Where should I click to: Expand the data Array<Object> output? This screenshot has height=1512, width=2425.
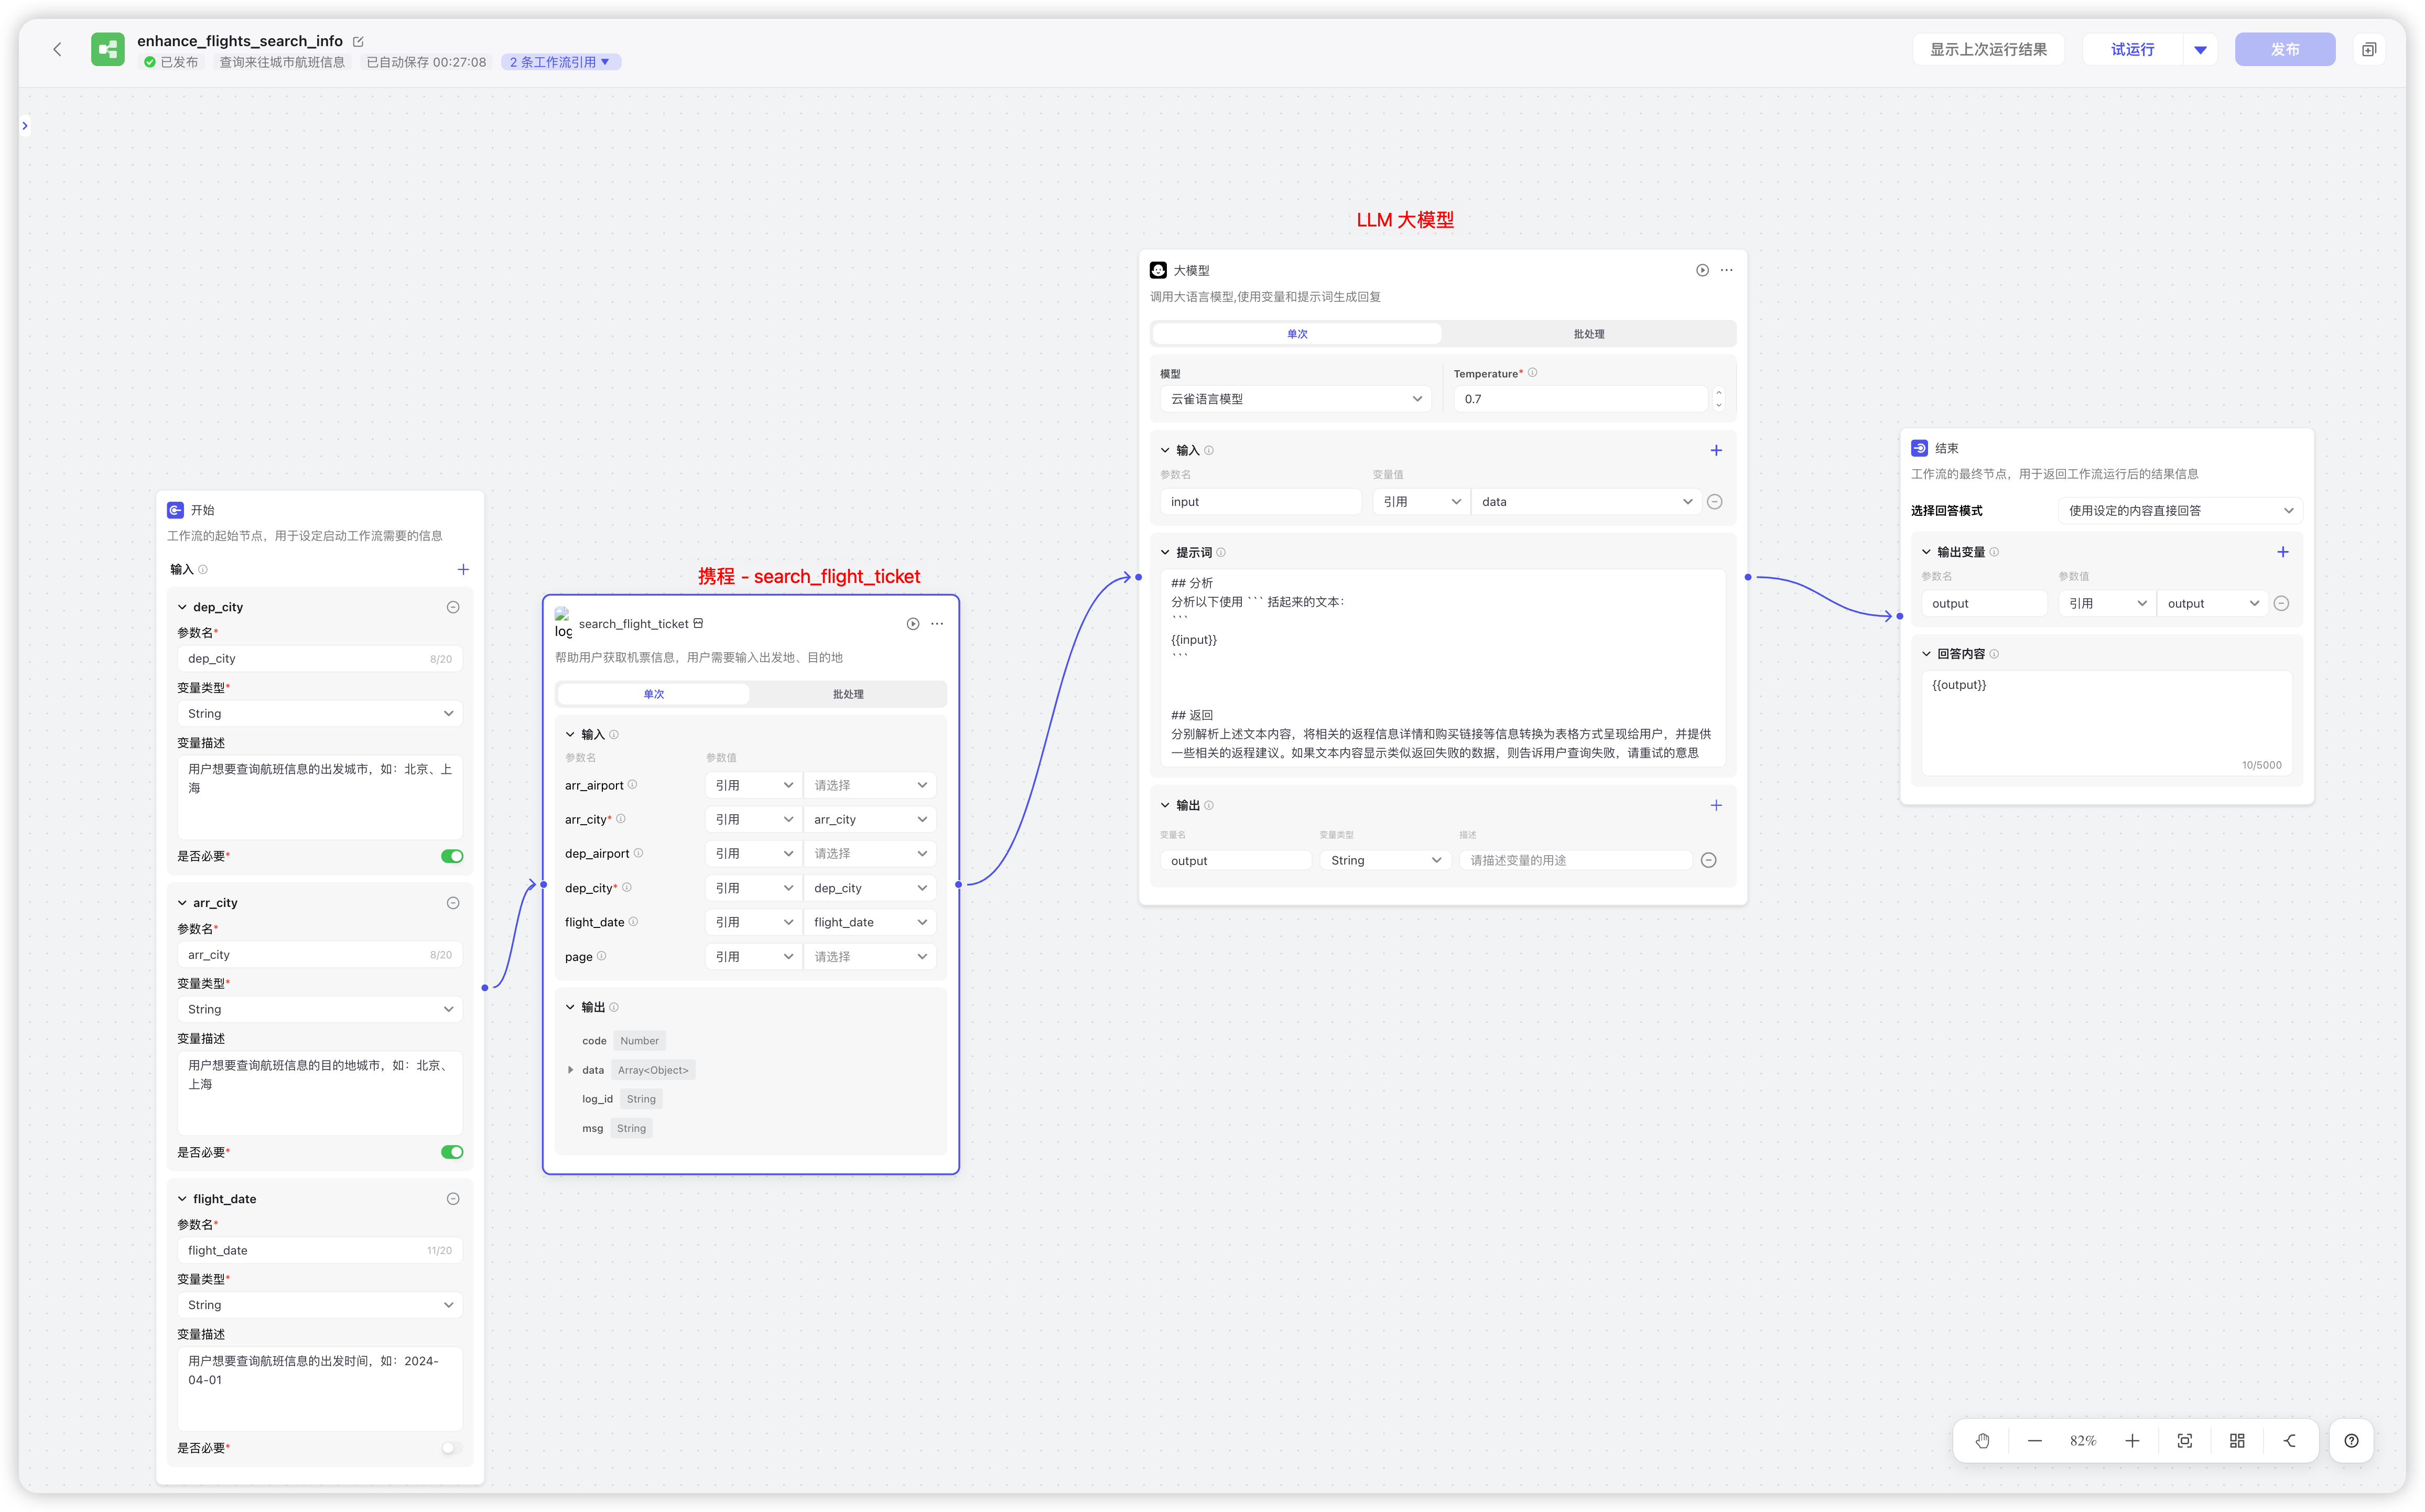point(571,1070)
